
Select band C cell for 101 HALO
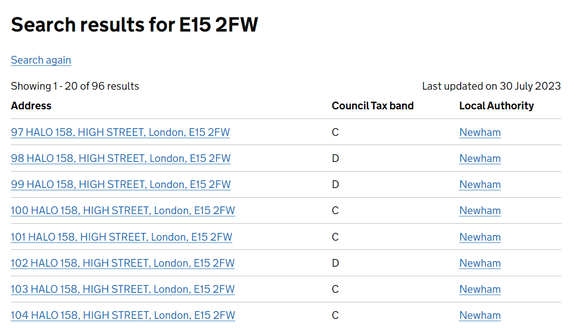pyautogui.click(x=335, y=237)
